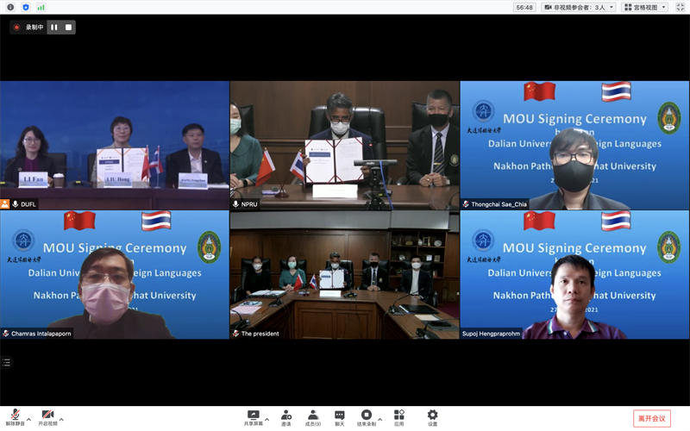
Task: Click the red leave meeting button
Action: click(x=652, y=418)
